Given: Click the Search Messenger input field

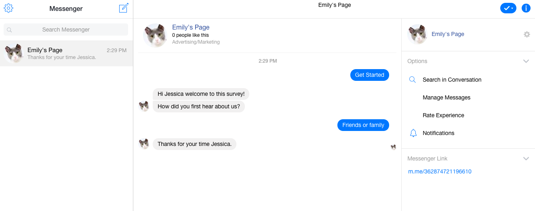Looking at the screenshot, I should point(66,30).
